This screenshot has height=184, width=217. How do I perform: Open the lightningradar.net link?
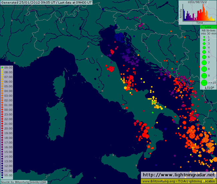(x=179, y=175)
